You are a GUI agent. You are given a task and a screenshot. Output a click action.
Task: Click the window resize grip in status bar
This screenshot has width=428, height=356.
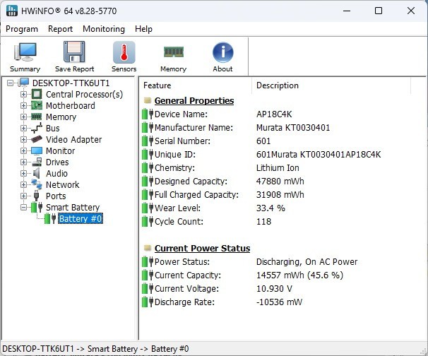[x=424, y=351]
